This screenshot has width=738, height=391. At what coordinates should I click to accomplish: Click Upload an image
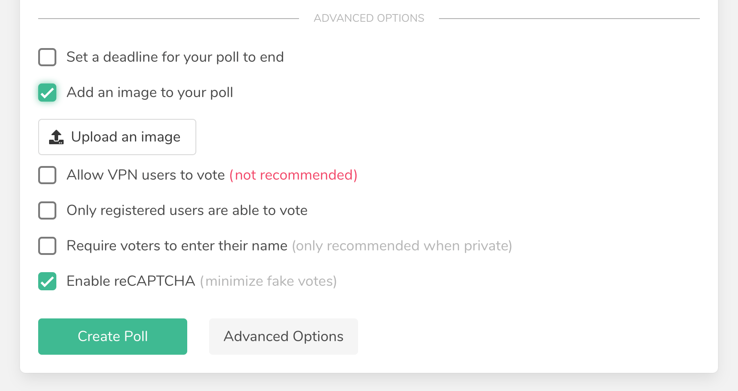[x=117, y=137]
